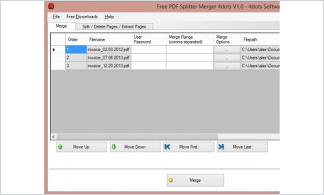The width and height of the screenshot is (324, 195).
Task: Select filename invoice_12.20.2013.pdf
Action: click(x=109, y=66)
